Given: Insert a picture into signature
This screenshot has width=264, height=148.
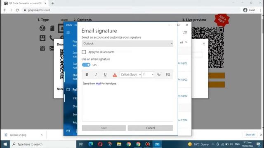Looking at the screenshot, I should pos(168,74).
